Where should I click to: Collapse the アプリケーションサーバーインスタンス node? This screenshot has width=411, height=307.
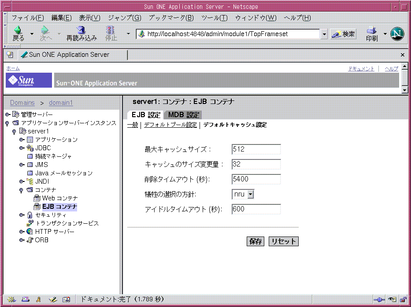click(x=7, y=123)
